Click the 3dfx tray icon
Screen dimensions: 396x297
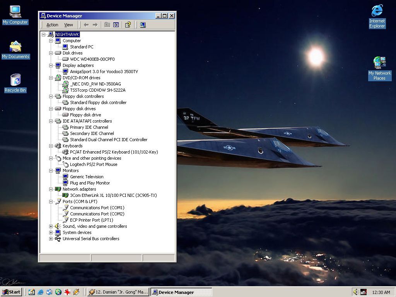point(363,292)
